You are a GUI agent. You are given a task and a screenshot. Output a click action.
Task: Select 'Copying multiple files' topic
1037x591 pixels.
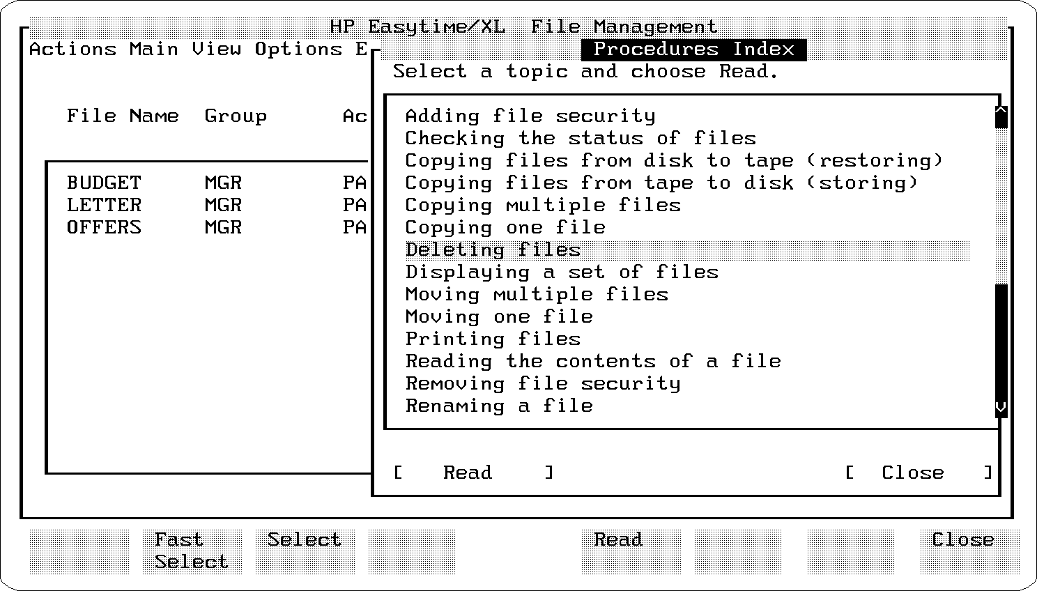pos(543,205)
